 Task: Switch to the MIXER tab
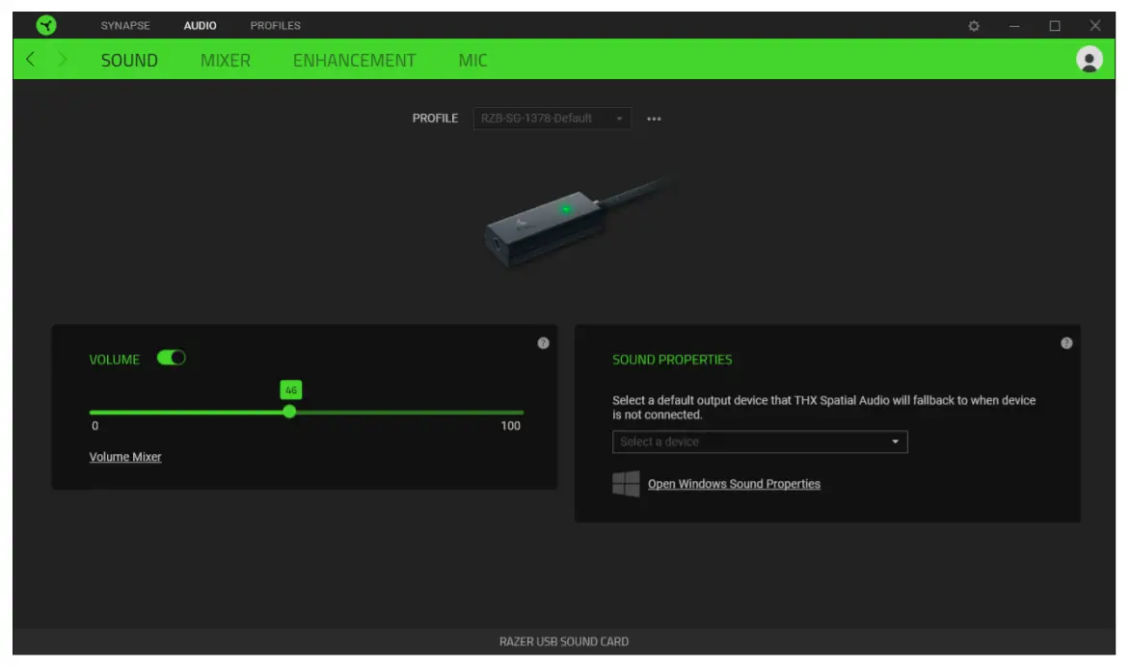225,60
